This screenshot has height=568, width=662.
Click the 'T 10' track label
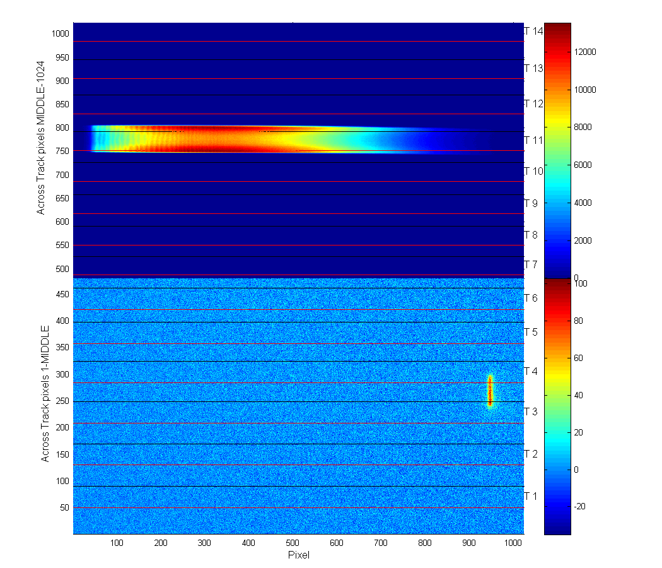[x=533, y=172]
